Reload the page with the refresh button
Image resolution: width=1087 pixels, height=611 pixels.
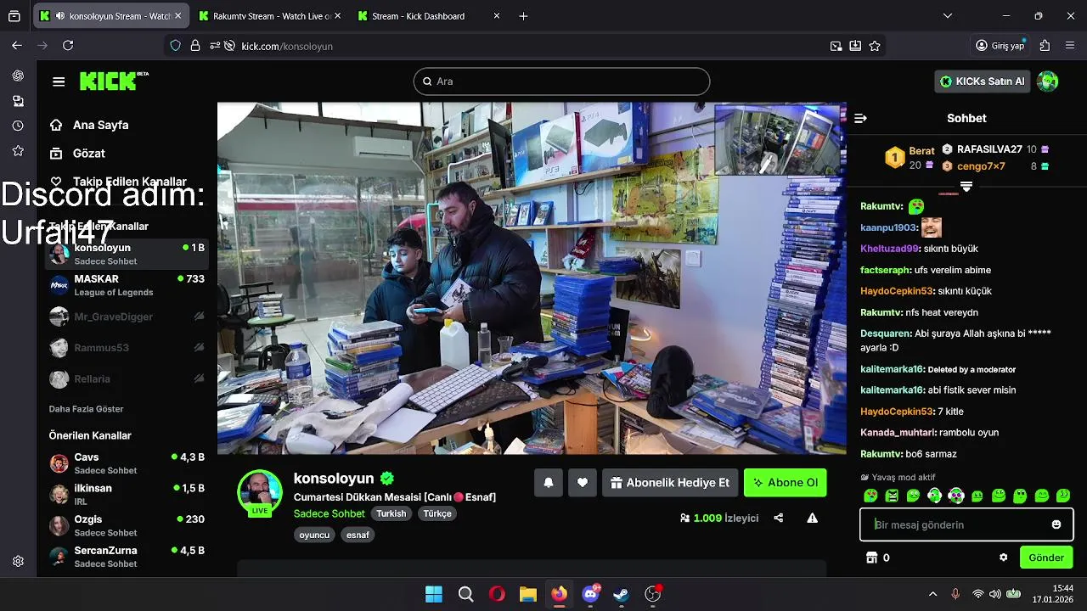click(x=68, y=46)
